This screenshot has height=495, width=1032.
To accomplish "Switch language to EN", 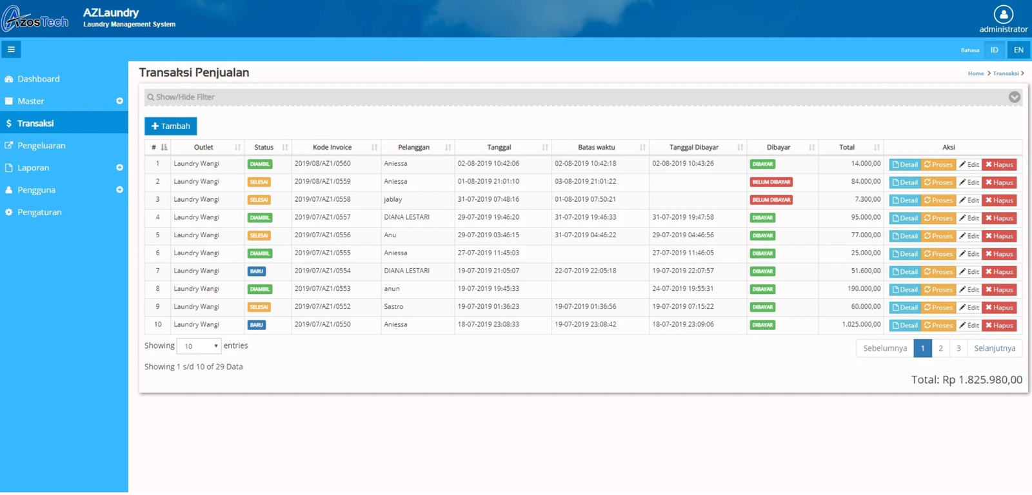I will 1018,50.
